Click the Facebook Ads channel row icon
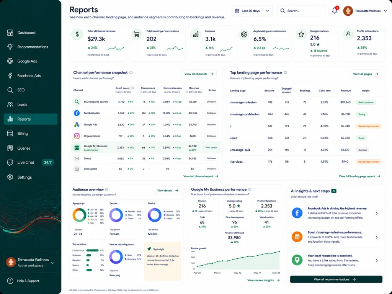392x294 pixels. coord(77,113)
